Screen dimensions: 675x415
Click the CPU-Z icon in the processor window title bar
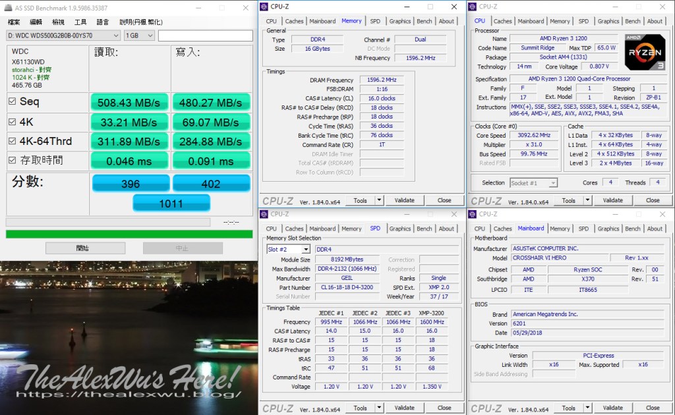pyautogui.click(x=473, y=7)
